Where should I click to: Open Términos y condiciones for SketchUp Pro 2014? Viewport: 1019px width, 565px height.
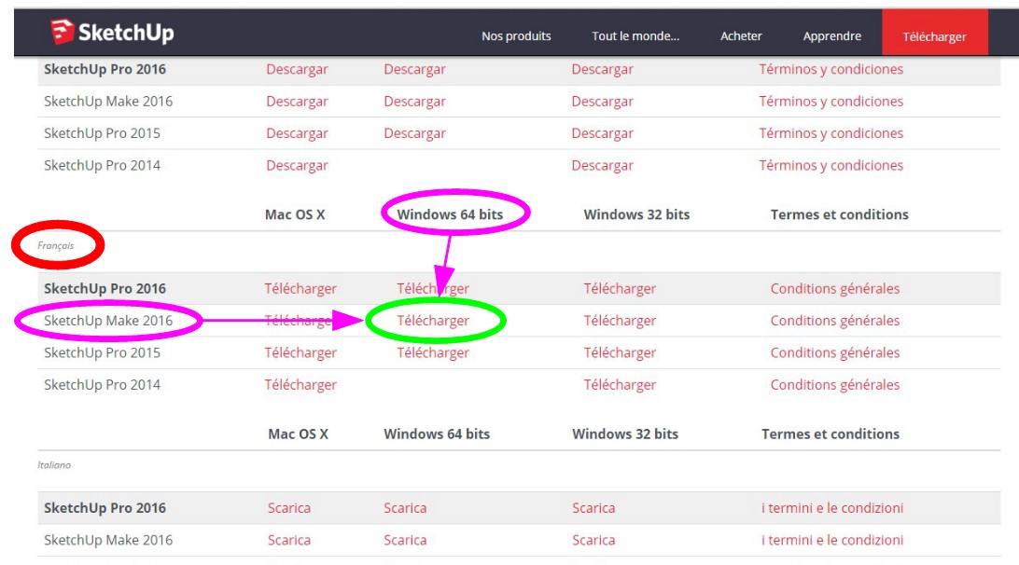831,166
